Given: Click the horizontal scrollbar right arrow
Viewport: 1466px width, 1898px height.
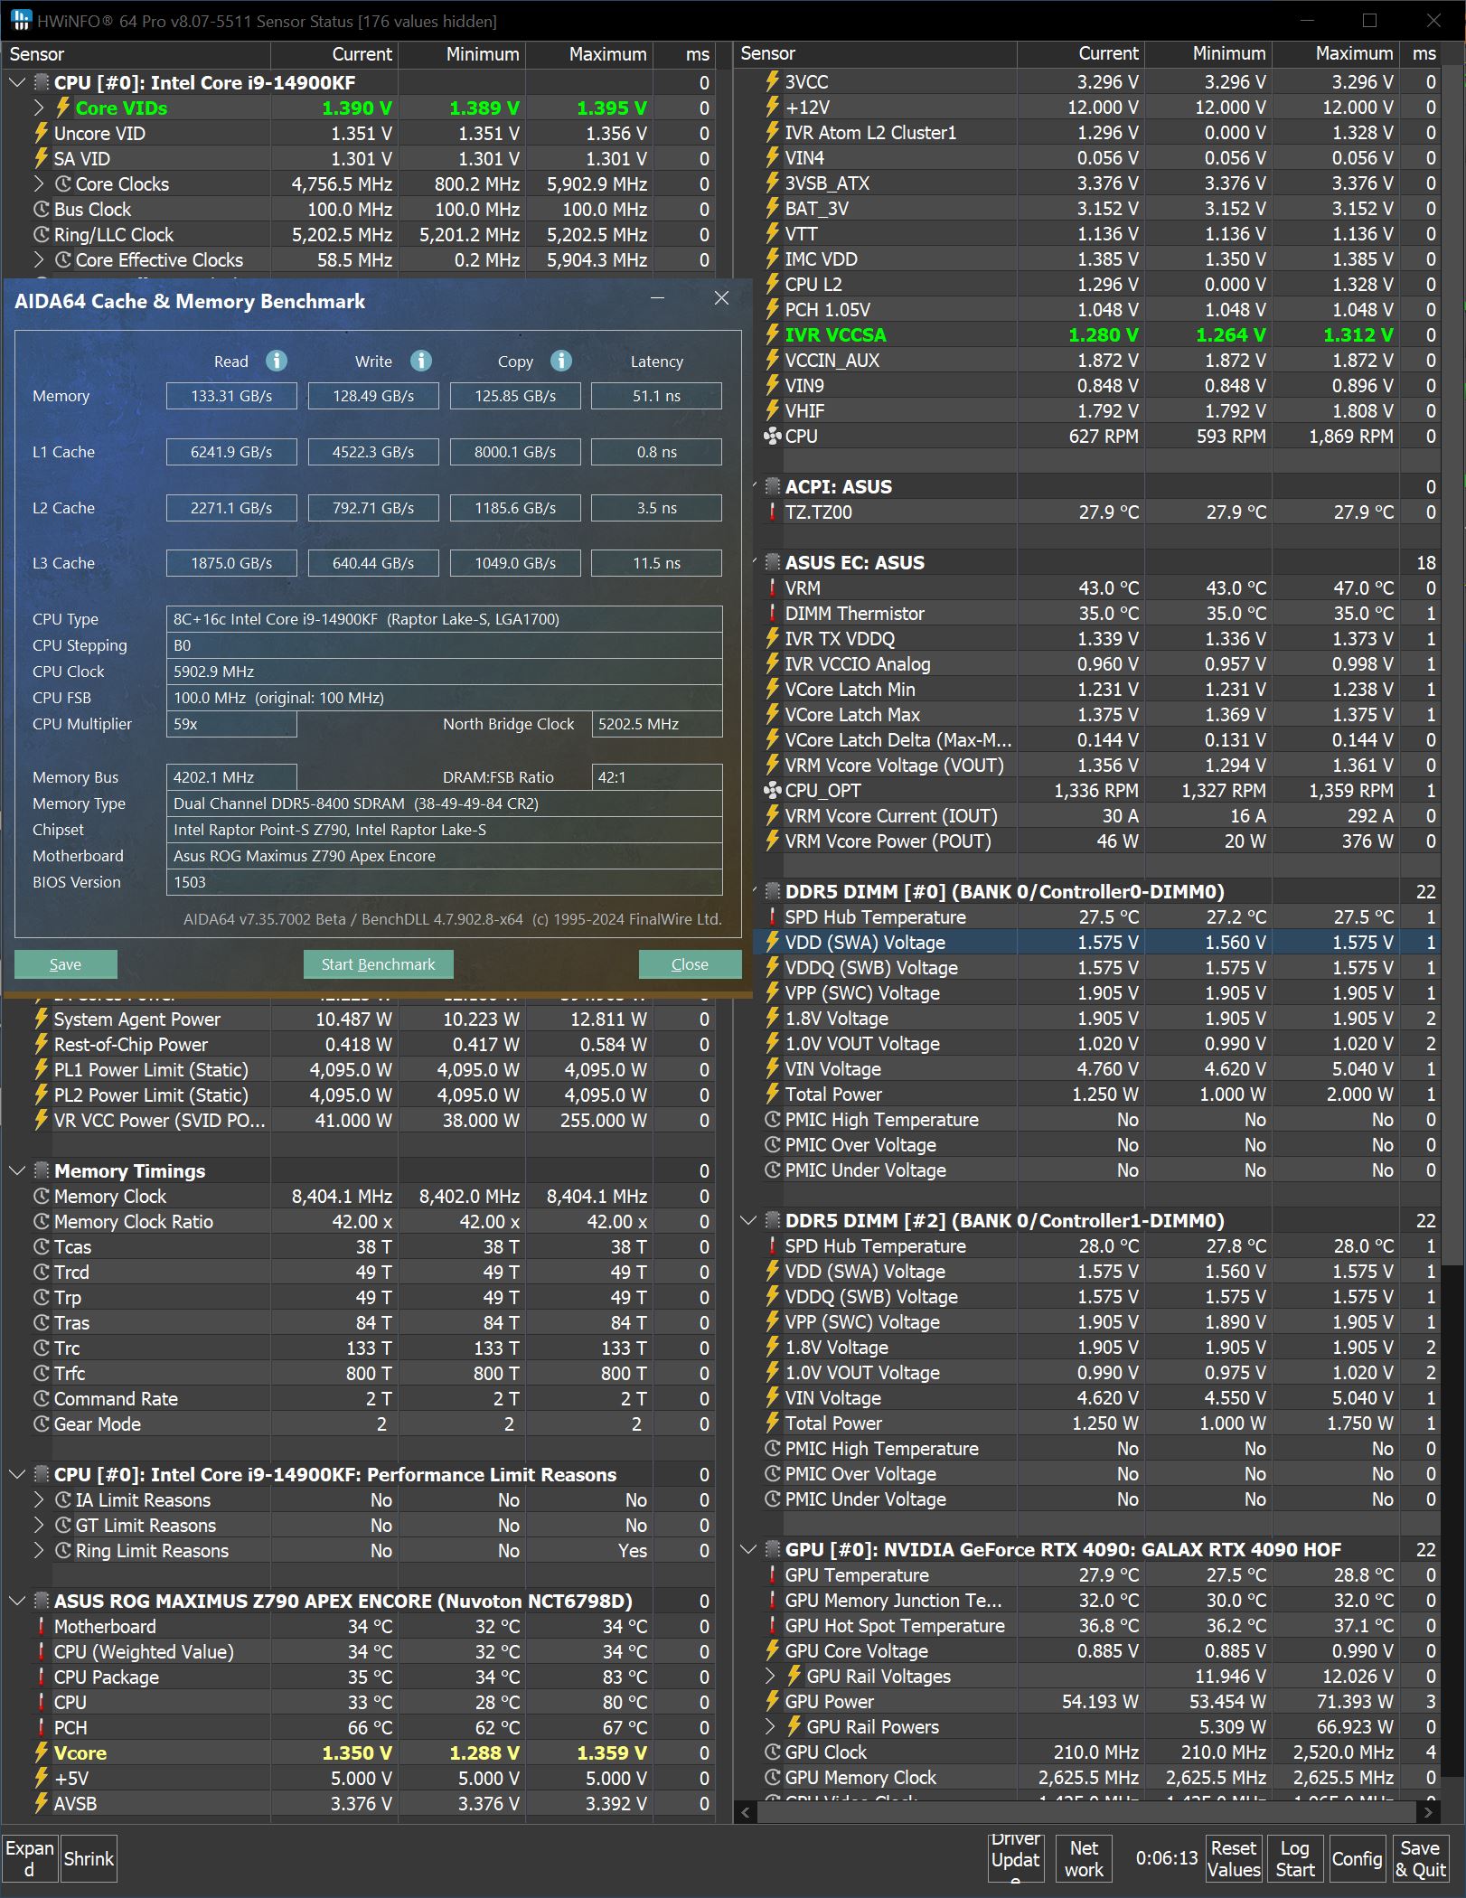Looking at the screenshot, I should (1428, 1812).
